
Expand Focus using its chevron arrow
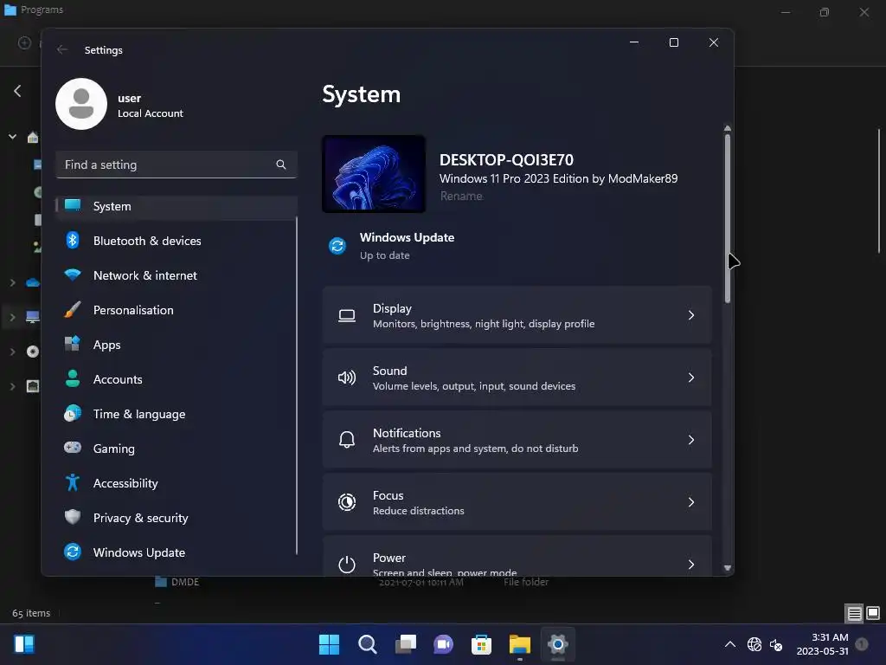[x=691, y=502]
